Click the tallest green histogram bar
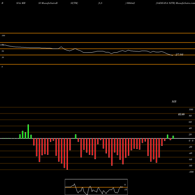The height and width of the screenshot is (195, 195). 28,131
